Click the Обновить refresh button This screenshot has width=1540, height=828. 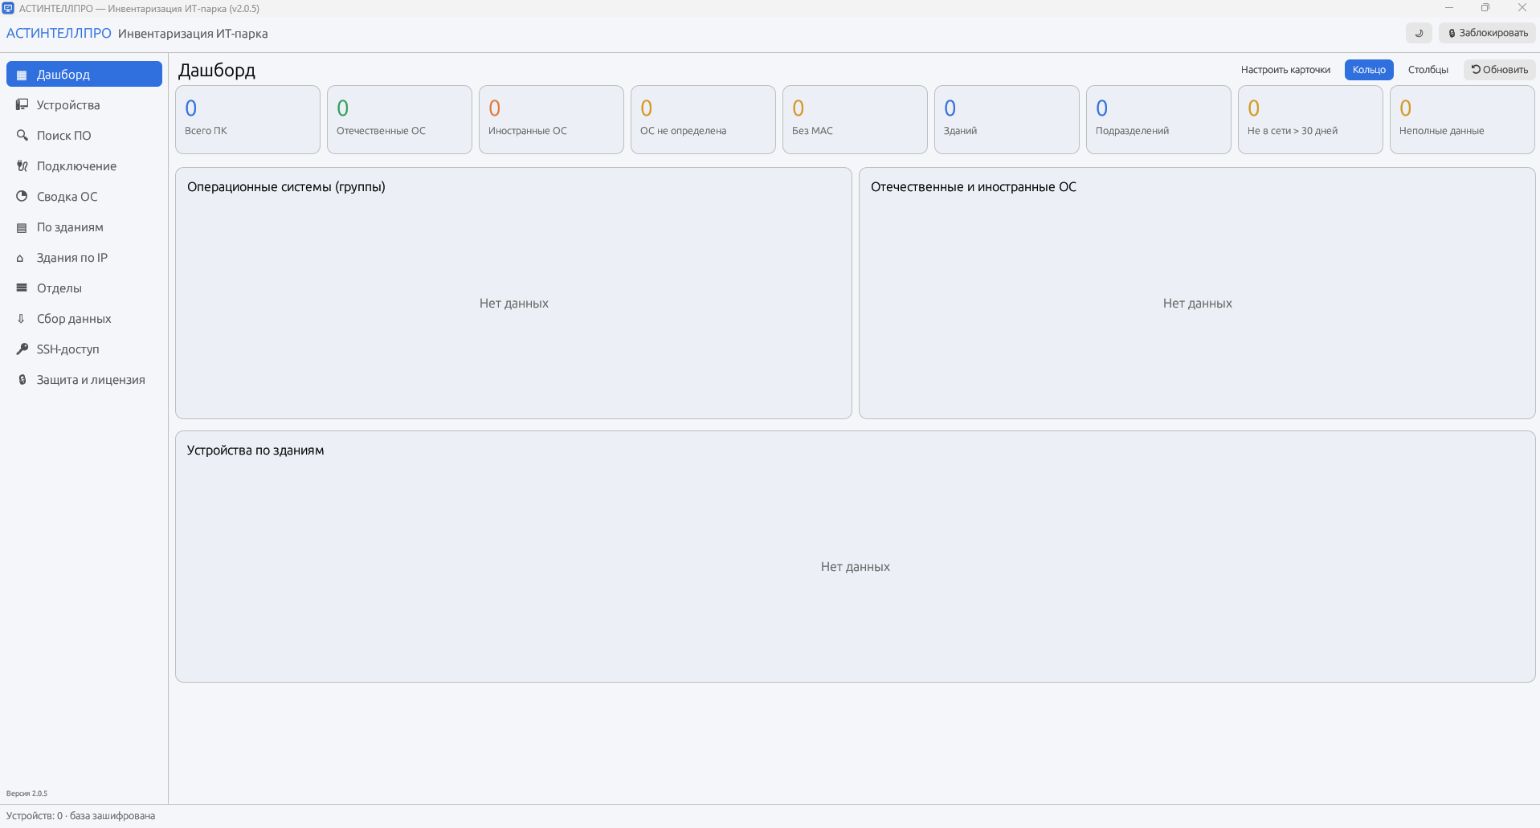1499,70
